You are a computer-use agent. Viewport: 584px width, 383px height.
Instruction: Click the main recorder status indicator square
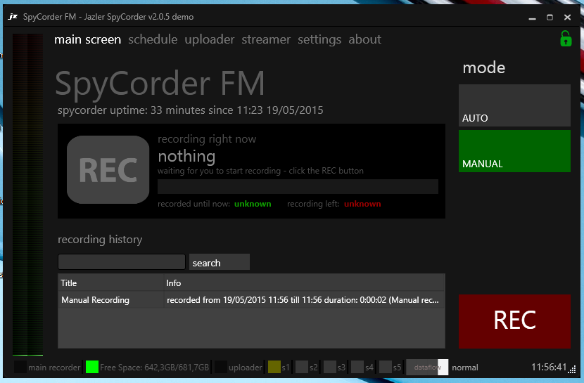pyautogui.click(x=20, y=367)
